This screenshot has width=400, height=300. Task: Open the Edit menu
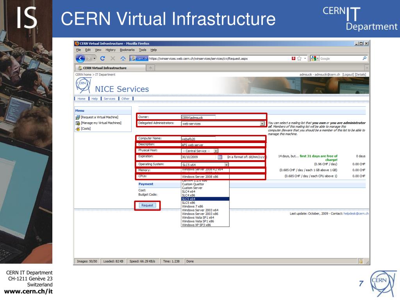click(x=88, y=50)
